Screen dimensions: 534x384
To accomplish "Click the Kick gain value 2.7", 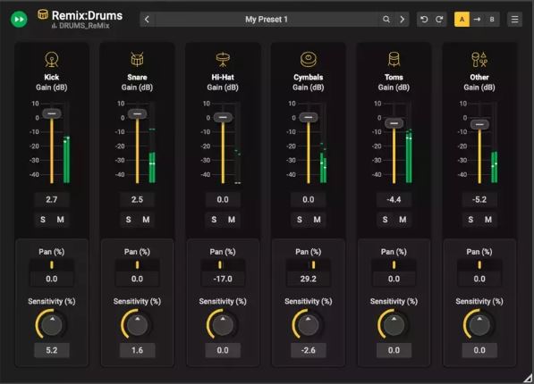I will pyautogui.click(x=52, y=200).
